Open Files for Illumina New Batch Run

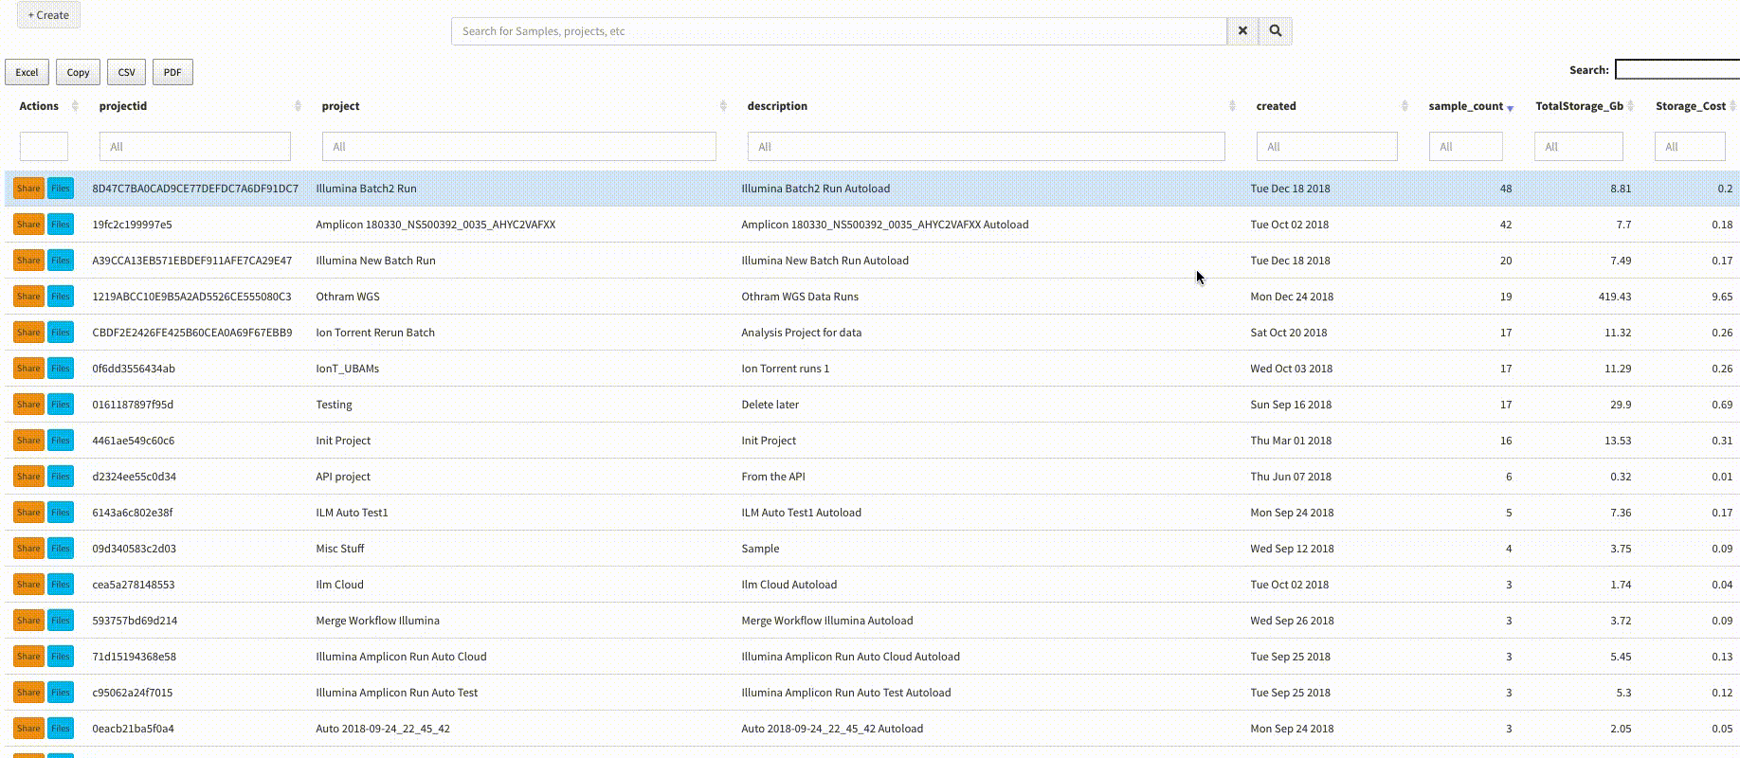(x=61, y=261)
